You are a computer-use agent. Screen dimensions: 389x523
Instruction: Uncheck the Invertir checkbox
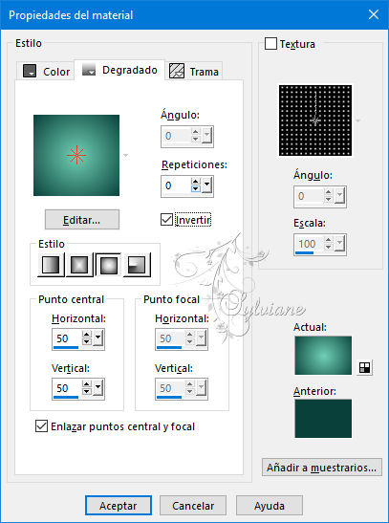click(166, 220)
